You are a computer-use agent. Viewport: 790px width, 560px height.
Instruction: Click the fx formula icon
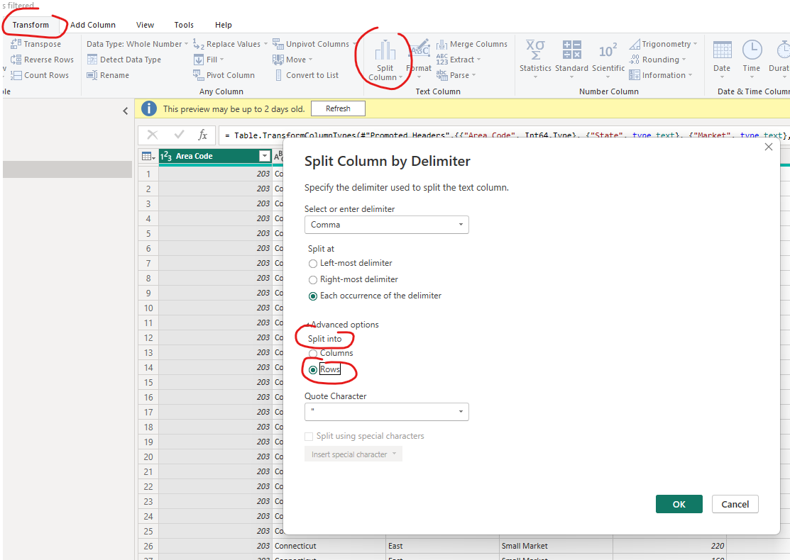tap(202, 135)
